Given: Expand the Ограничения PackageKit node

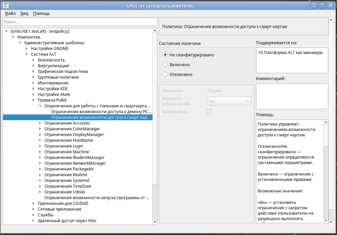Looking at the screenshot, I should [40, 169].
